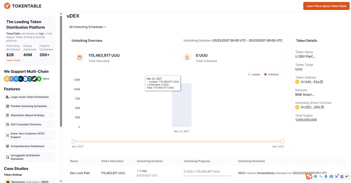The height and width of the screenshot is (183, 351).
Task: Click the Sogou Chinese/English input toggle
Action: (x=315, y=176)
